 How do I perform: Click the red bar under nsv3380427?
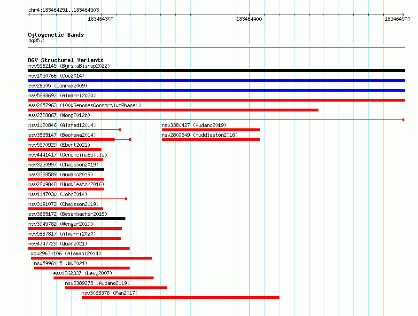pyautogui.click(x=211, y=130)
